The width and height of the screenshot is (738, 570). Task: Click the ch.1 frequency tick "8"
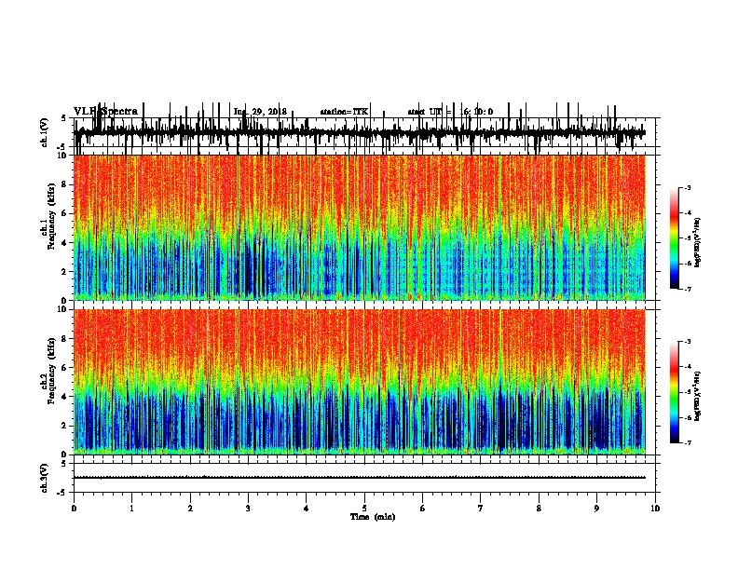coord(64,184)
